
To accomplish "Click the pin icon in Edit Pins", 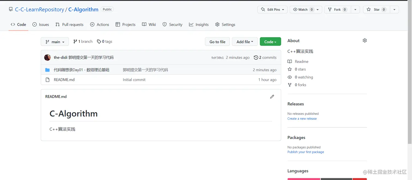I will (x=263, y=10).
